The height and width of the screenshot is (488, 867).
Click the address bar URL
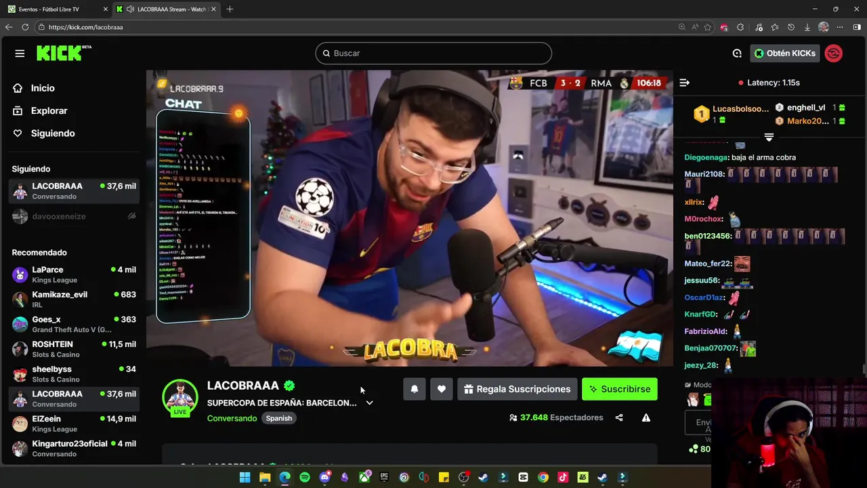[85, 27]
